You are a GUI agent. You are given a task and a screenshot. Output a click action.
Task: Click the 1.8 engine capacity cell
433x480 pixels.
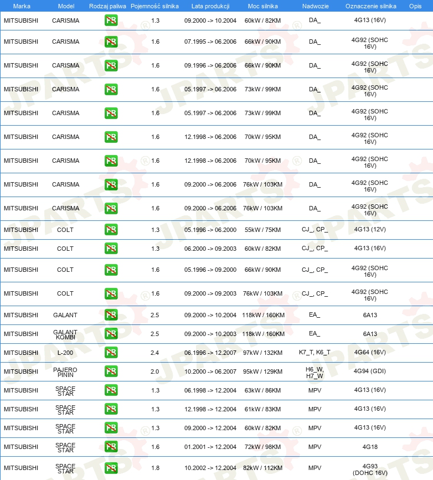point(155,468)
